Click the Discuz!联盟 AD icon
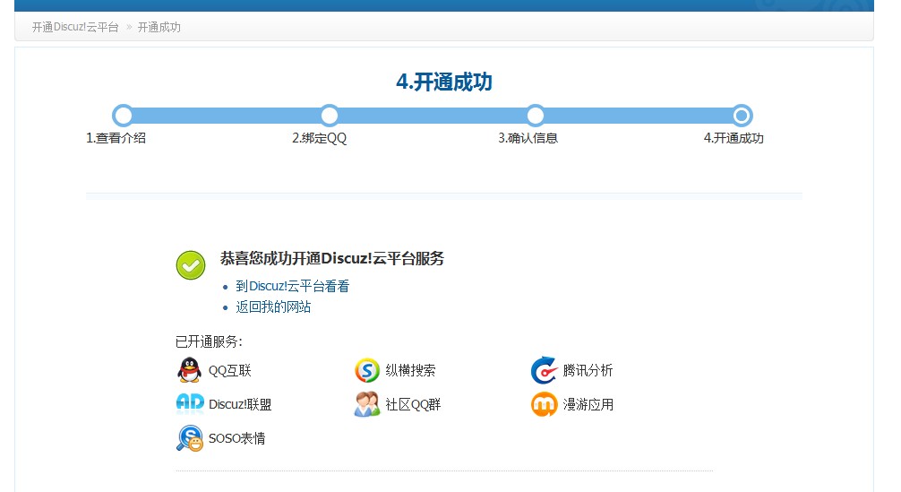Screen dimensions: 901x492 (x=190, y=404)
